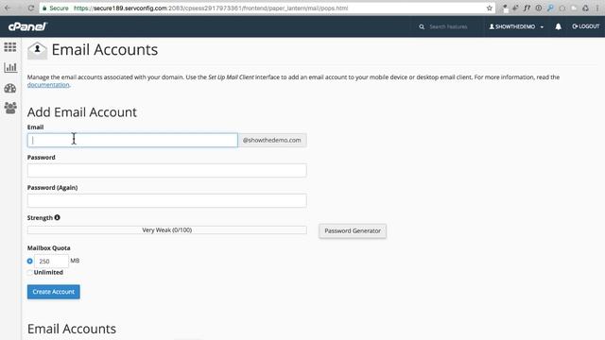Viewport: 605px width, 340px height.
Task: Click browser back arrow
Action: click(x=8, y=8)
